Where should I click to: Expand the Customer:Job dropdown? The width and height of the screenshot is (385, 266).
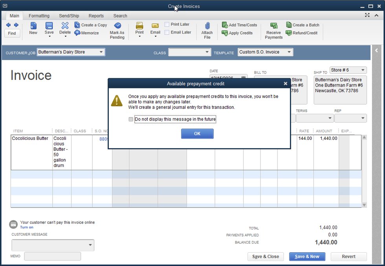[101, 52]
